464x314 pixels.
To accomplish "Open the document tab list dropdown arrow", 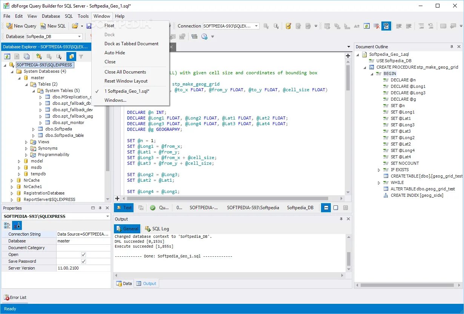I will pos(349,47).
